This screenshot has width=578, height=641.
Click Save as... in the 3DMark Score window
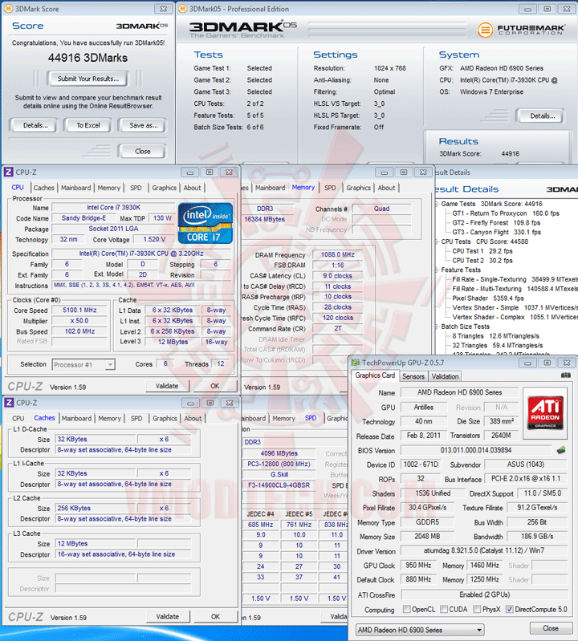143,125
